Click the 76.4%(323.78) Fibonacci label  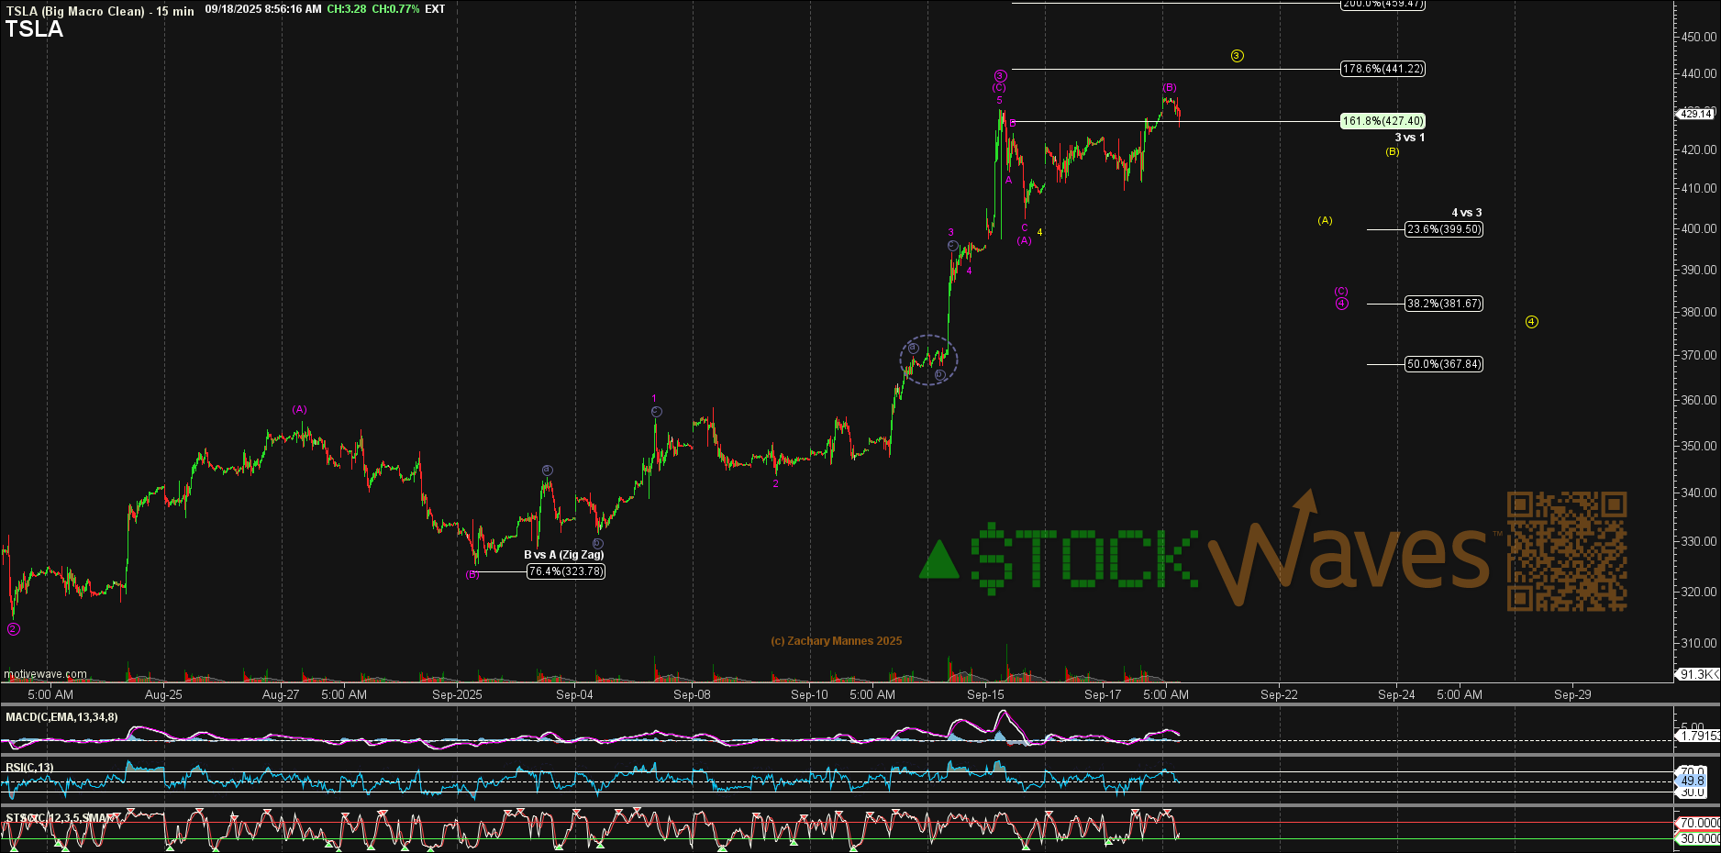(566, 571)
